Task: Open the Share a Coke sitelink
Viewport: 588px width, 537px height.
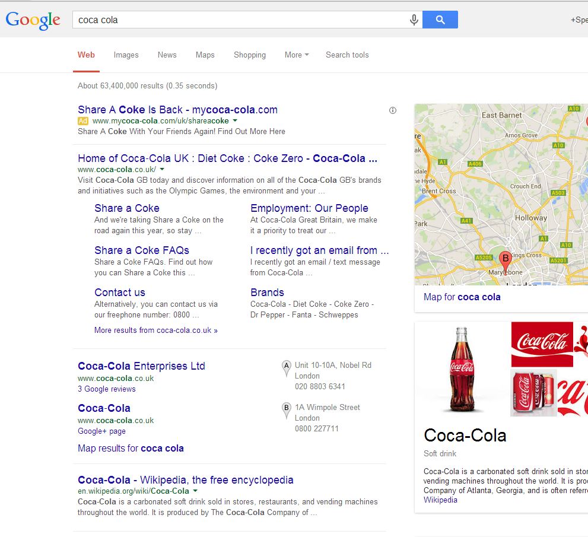Action: point(127,208)
